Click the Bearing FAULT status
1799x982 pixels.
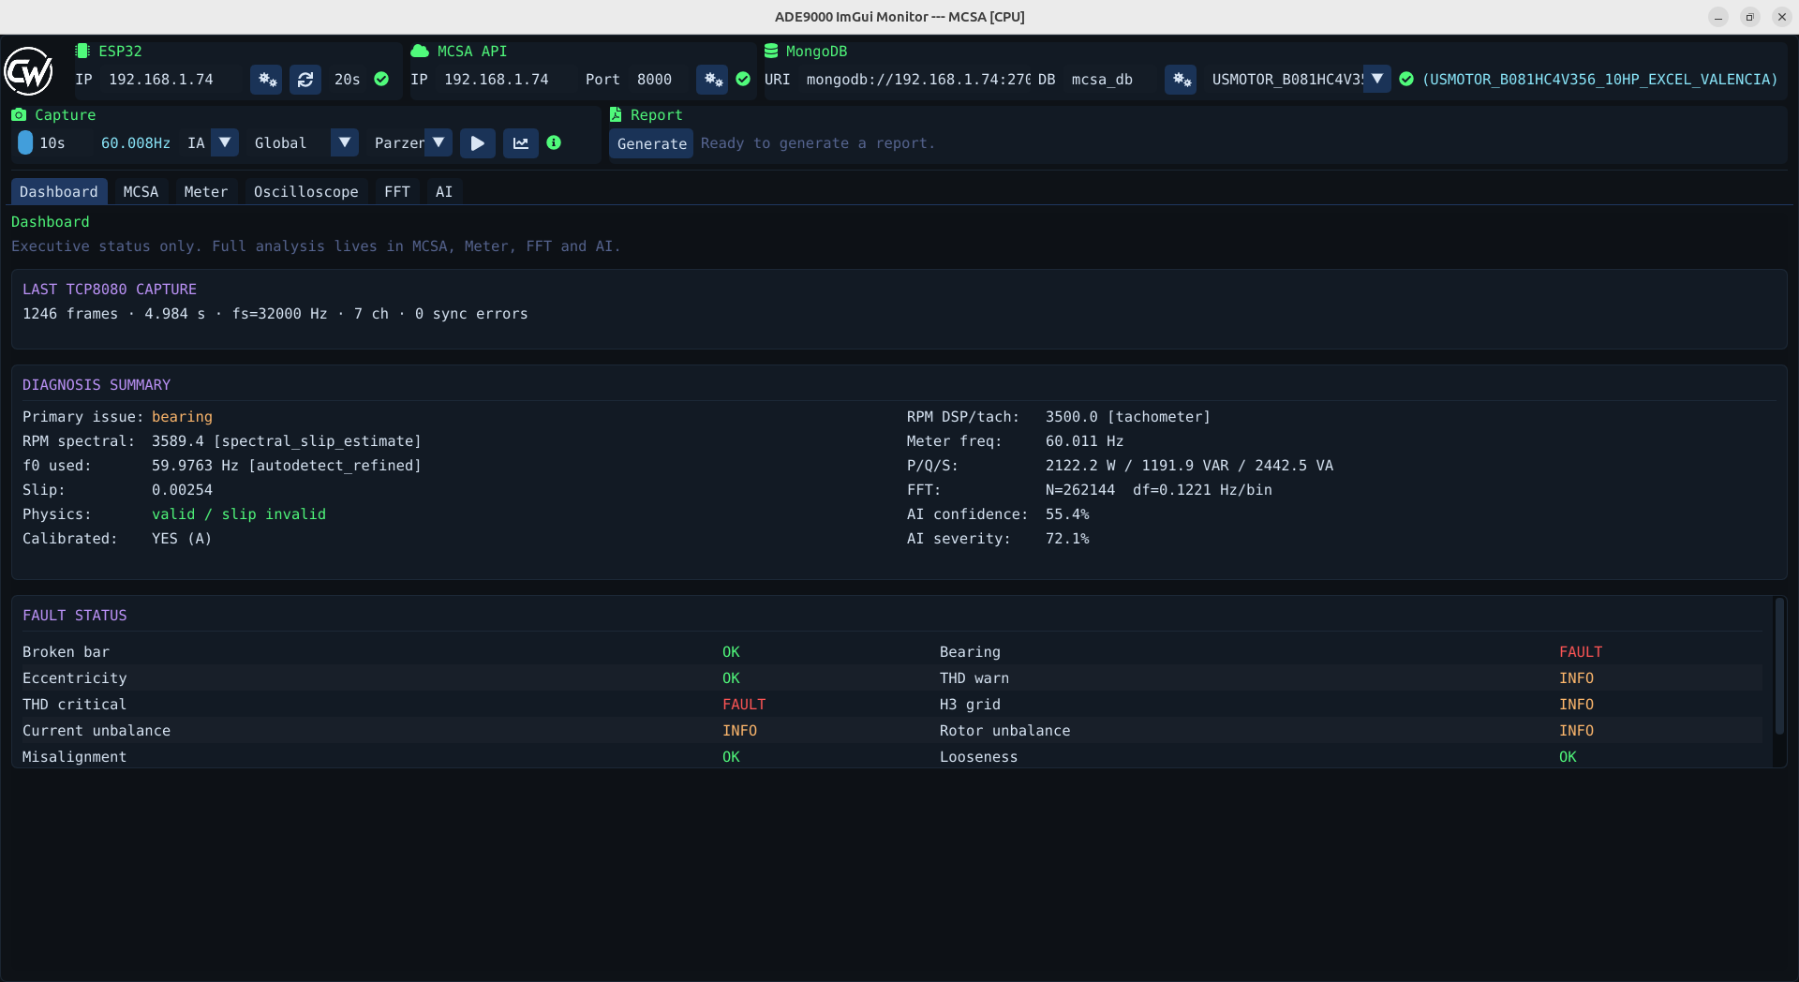[1581, 652]
